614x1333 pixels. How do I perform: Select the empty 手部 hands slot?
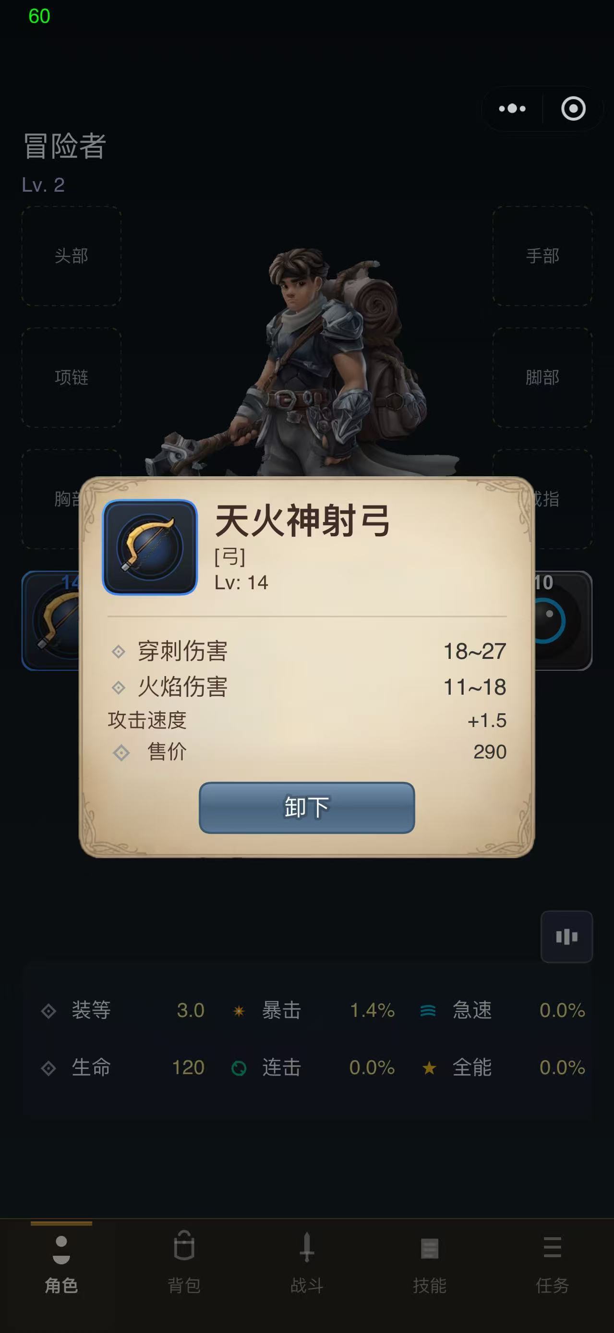tap(542, 256)
